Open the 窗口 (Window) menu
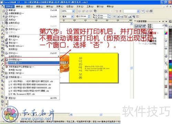 (x=100, y=7)
